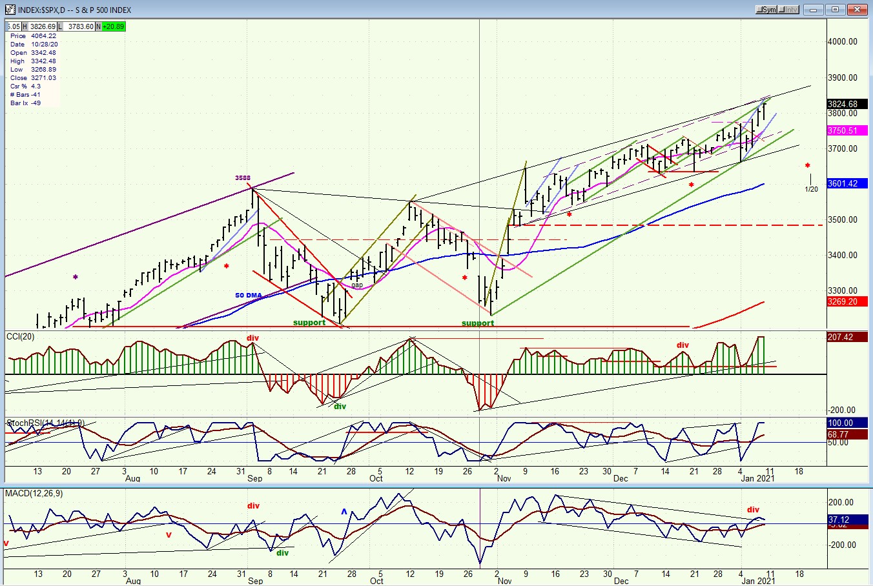873x586 pixels.
Task: Click the # Bars -41 readout
Action: coord(25,95)
